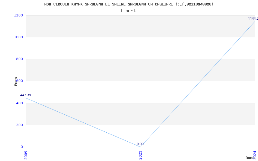
Task: Click the 447.39 data label
Action: coord(26,95)
